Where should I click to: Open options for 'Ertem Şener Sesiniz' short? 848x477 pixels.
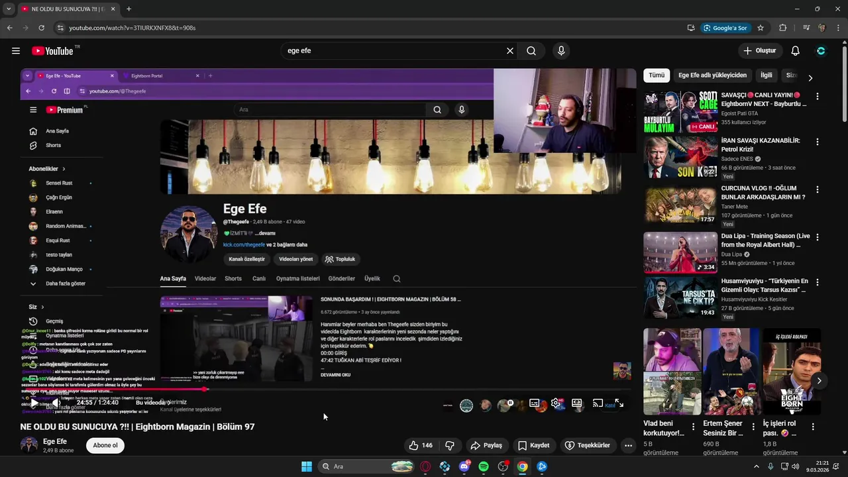coord(753,427)
